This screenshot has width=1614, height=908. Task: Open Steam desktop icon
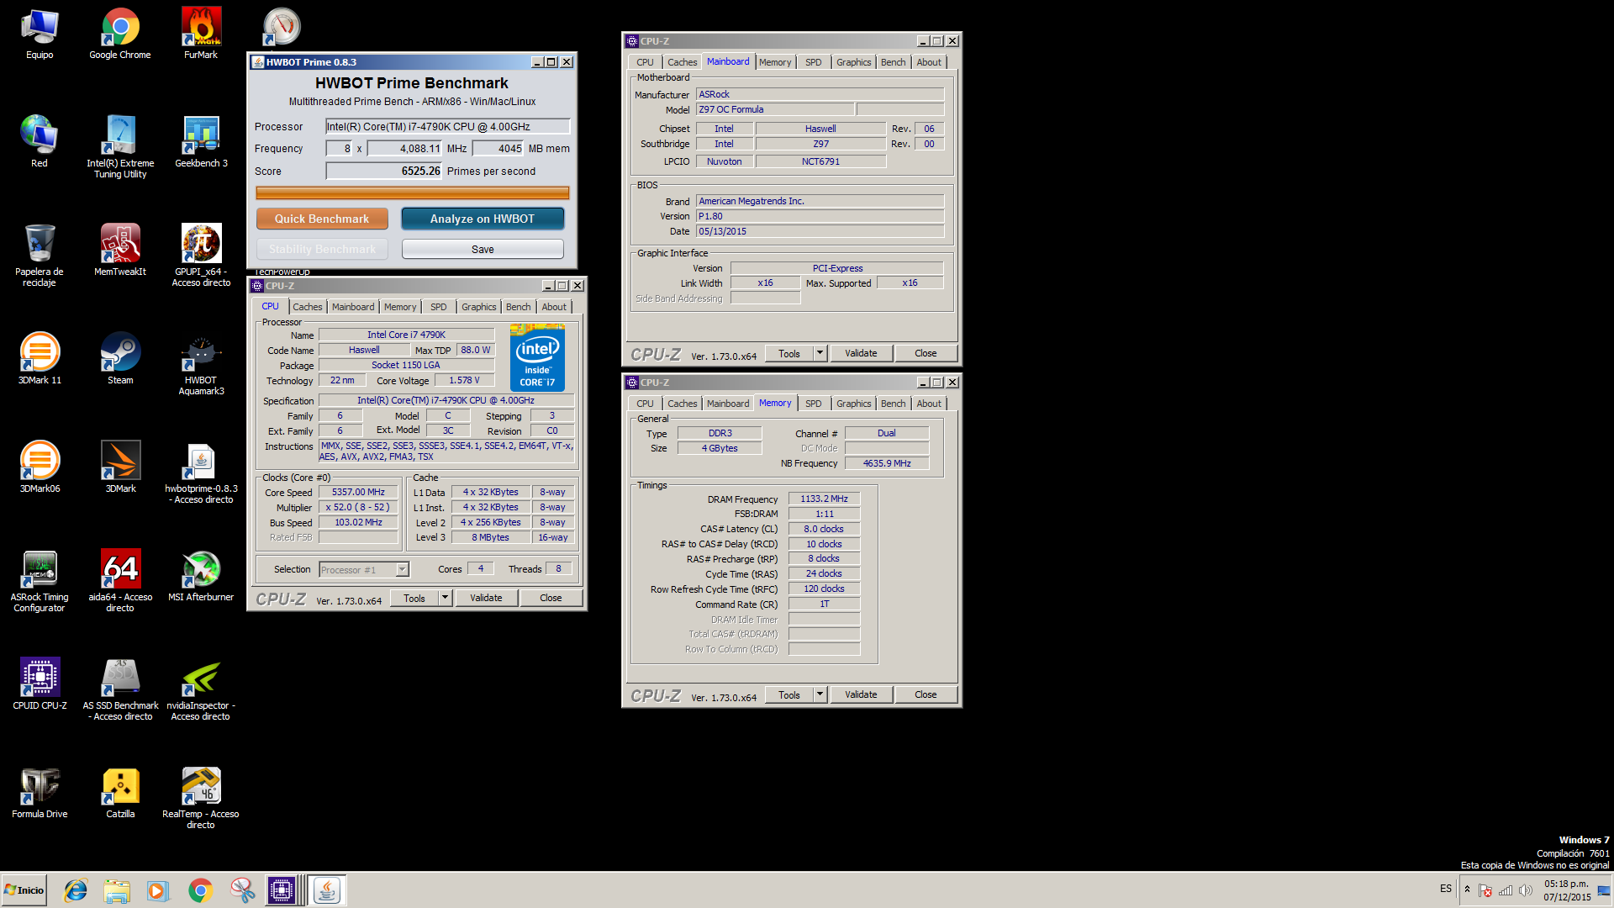click(x=120, y=358)
